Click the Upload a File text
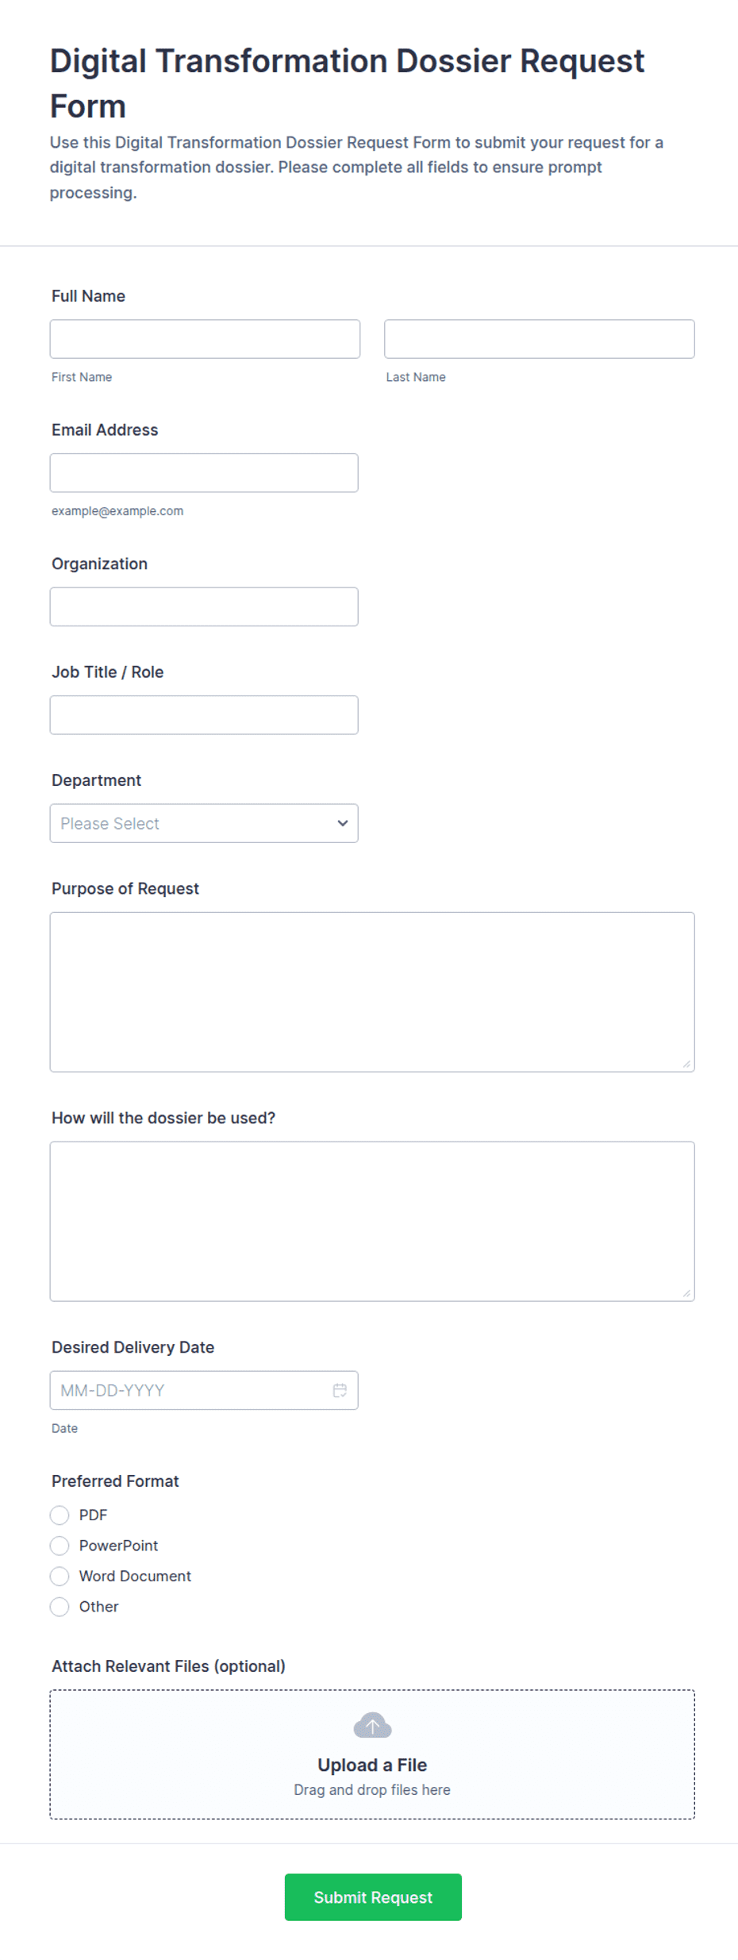Viewport: 738px width, 1960px height. [x=372, y=1765]
